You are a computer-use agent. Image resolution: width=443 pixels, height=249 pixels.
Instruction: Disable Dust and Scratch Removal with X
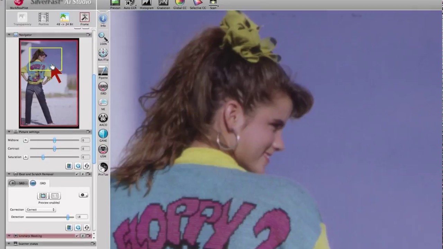point(83,174)
